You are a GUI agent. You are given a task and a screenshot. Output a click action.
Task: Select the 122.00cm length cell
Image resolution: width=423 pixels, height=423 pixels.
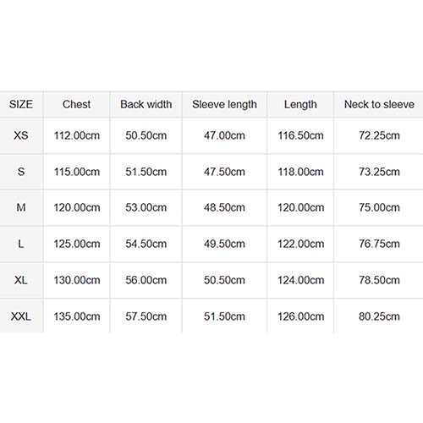(300, 244)
